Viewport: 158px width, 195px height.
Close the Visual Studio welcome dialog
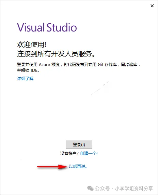152,6
